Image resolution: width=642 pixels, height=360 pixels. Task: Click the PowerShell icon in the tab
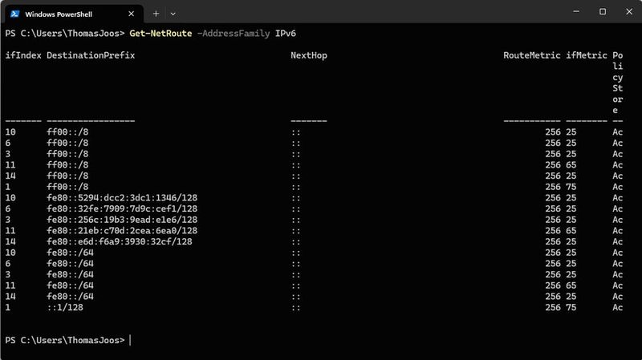click(x=15, y=14)
